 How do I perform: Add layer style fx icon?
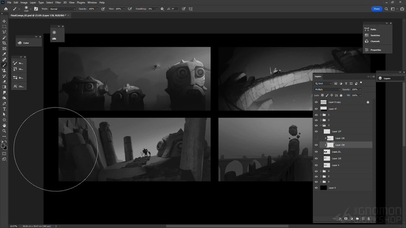[x=340, y=219]
